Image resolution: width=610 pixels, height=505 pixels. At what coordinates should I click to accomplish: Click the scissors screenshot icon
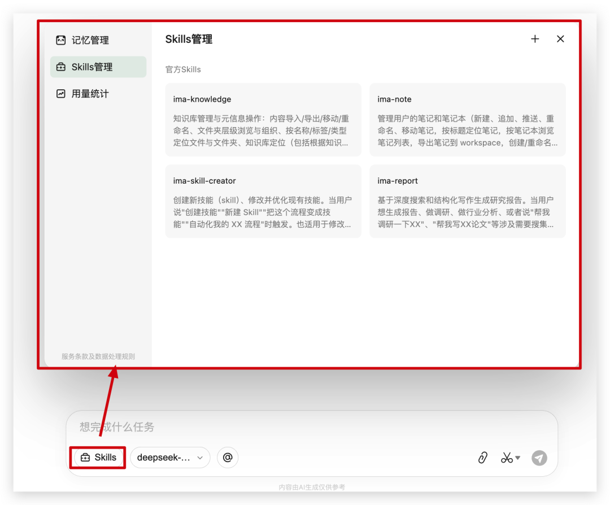(507, 458)
